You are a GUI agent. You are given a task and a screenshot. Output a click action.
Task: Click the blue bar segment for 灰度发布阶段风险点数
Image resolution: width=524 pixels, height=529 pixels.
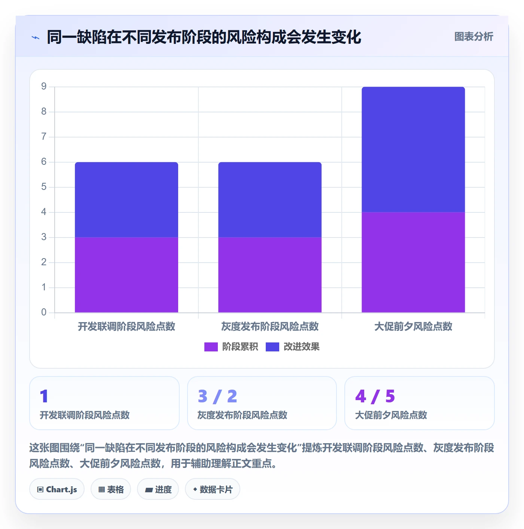click(x=270, y=200)
